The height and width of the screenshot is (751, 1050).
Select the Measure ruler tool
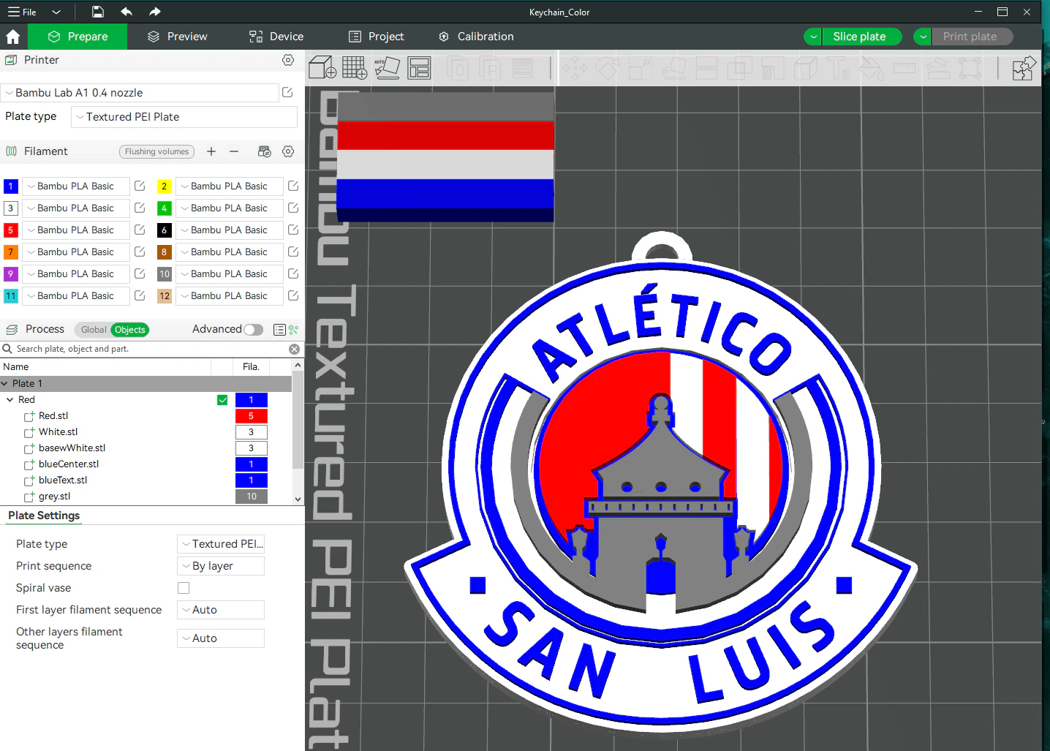(904, 68)
